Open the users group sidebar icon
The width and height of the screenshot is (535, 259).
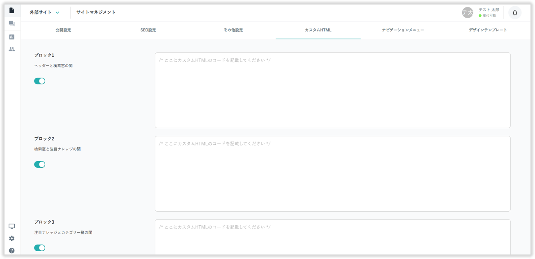(12, 49)
